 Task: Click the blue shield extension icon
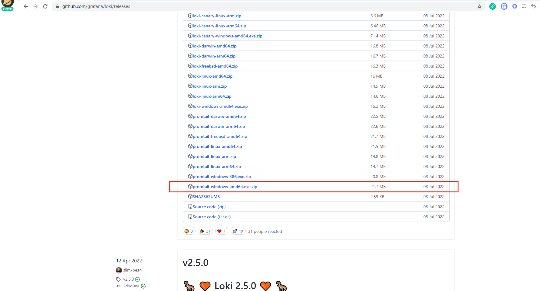[514, 6]
